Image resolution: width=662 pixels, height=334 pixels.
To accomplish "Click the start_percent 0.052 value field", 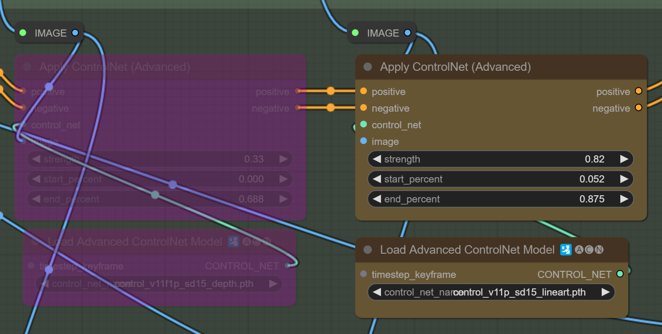I will pyautogui.click(x=501, y=179).
